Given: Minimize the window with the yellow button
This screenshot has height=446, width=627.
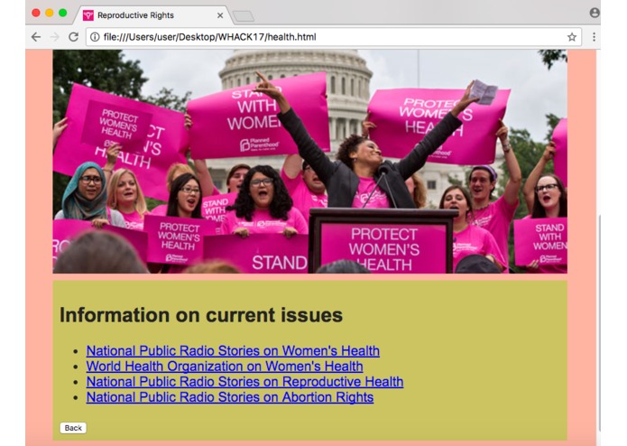Looking at the screenshot, I should pyautogui.click(x=50, y=13).
